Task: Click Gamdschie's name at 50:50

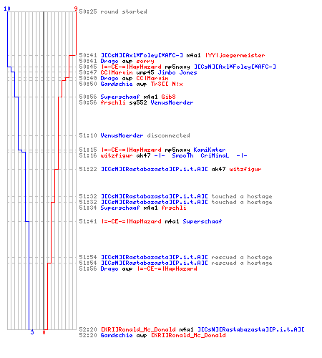Action: (x=117, y=84)
